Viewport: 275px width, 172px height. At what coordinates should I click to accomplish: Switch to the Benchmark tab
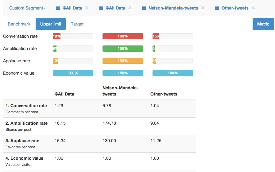(19, 24)
